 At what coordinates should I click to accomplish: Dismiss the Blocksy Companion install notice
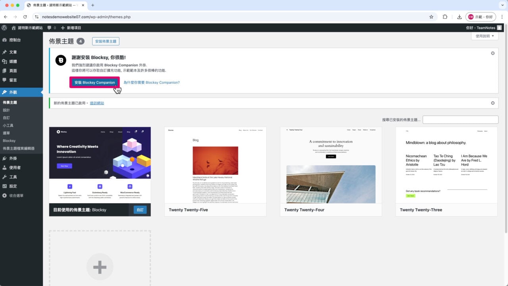(x=493, y=53)
